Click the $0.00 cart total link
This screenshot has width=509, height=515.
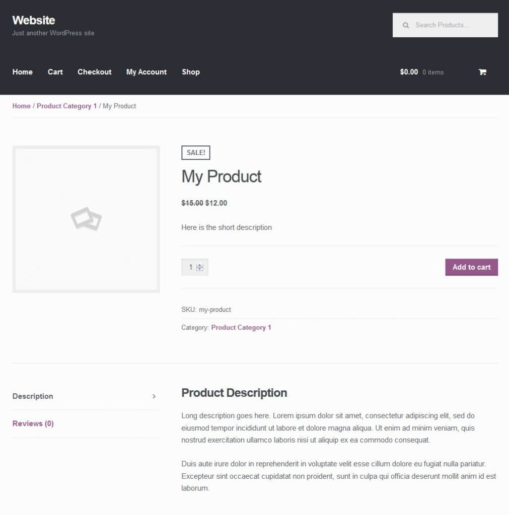408,72
